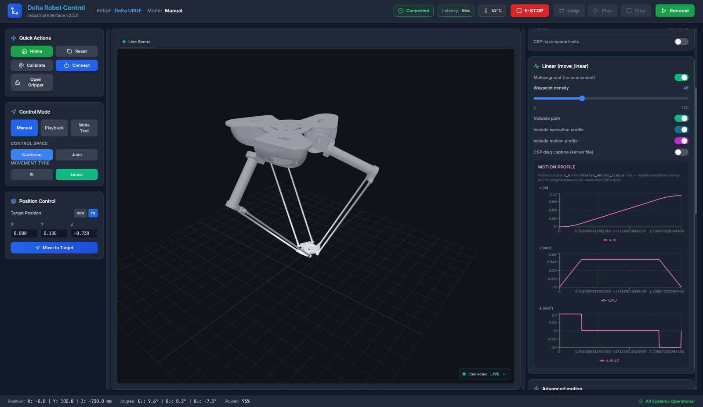The image size is (703, 407).
Task: Click the Z target position field
Action: [x=84, y=233]
